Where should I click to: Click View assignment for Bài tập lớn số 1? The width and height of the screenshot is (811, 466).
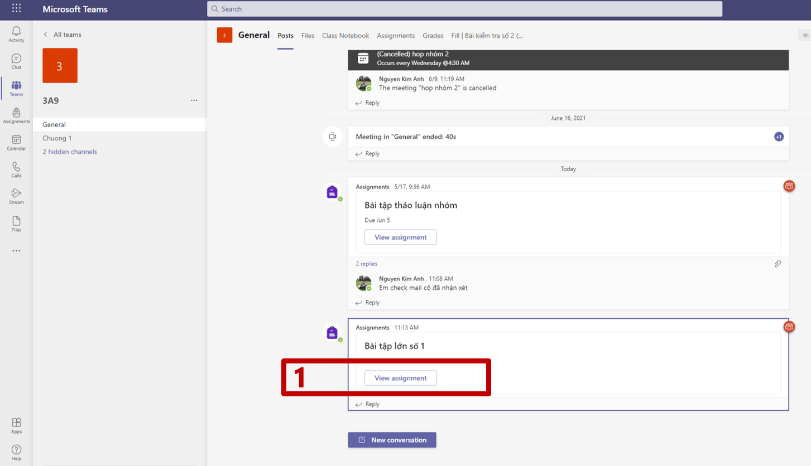click(x=400, y=378)
